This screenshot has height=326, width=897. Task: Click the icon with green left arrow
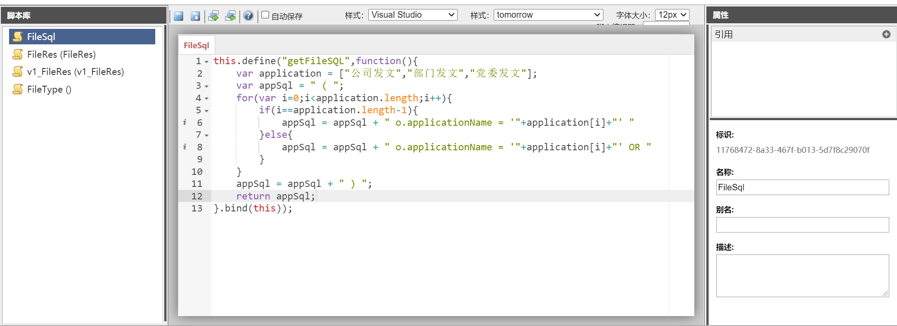point(231,16)
